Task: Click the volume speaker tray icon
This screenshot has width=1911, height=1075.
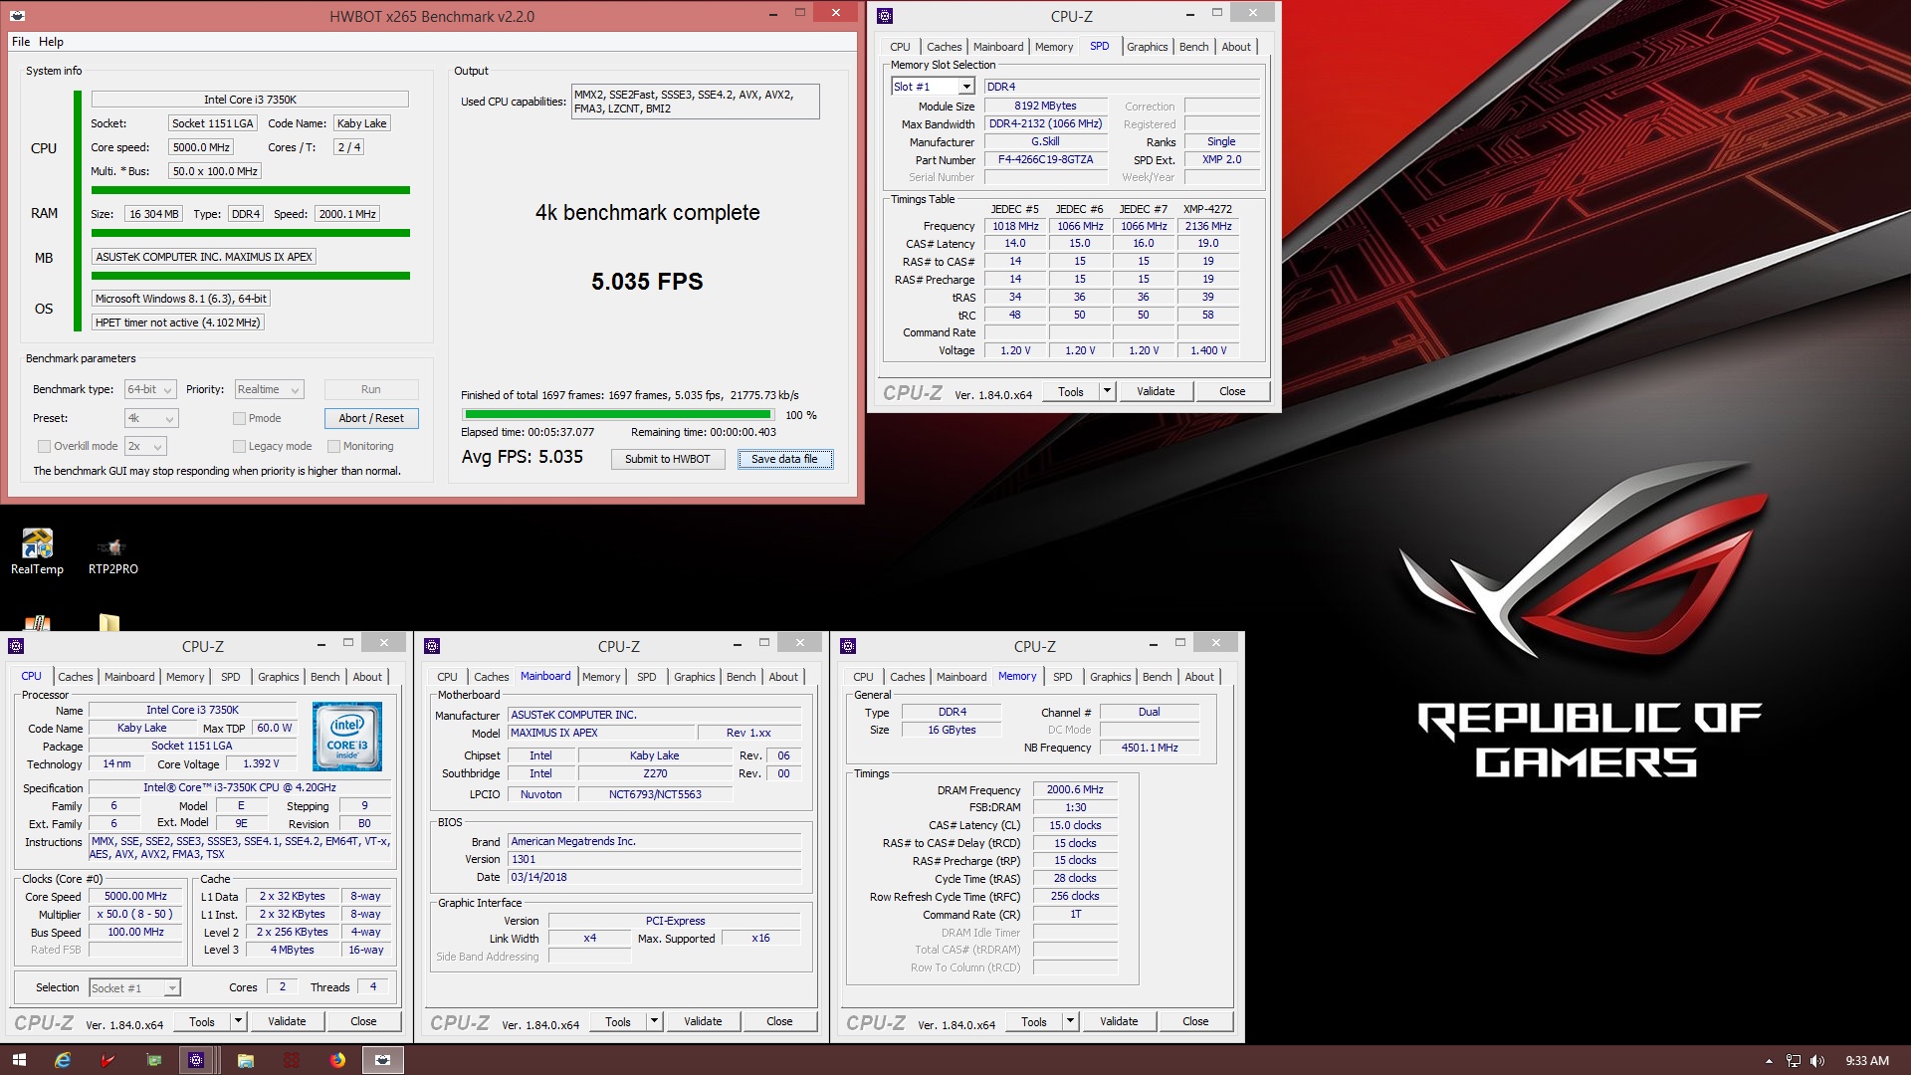Action: click(x=1817, y=1061)
